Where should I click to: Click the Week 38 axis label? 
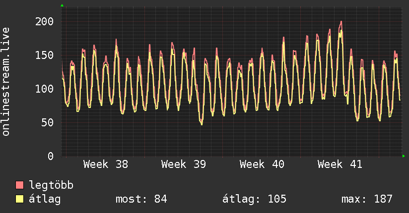[106, 164]
